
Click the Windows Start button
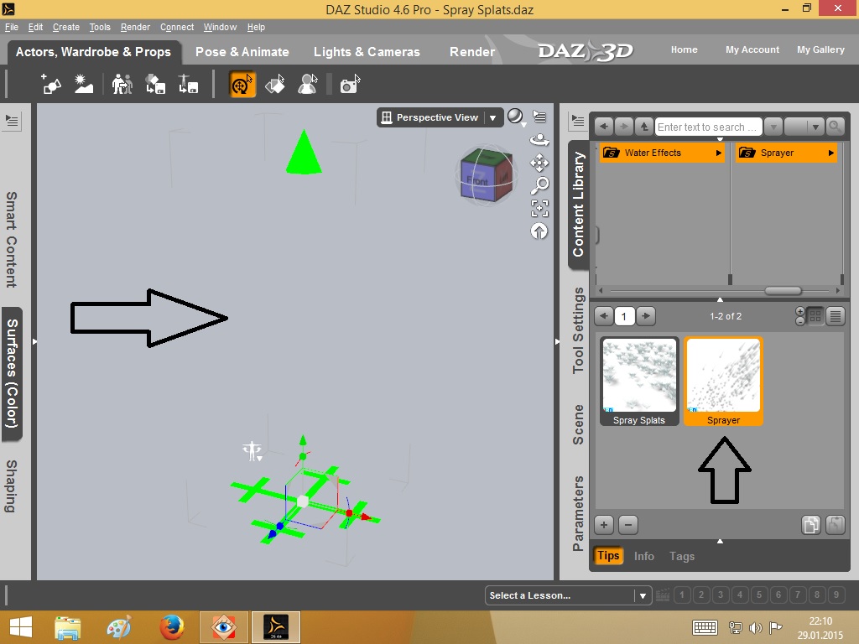20,627
